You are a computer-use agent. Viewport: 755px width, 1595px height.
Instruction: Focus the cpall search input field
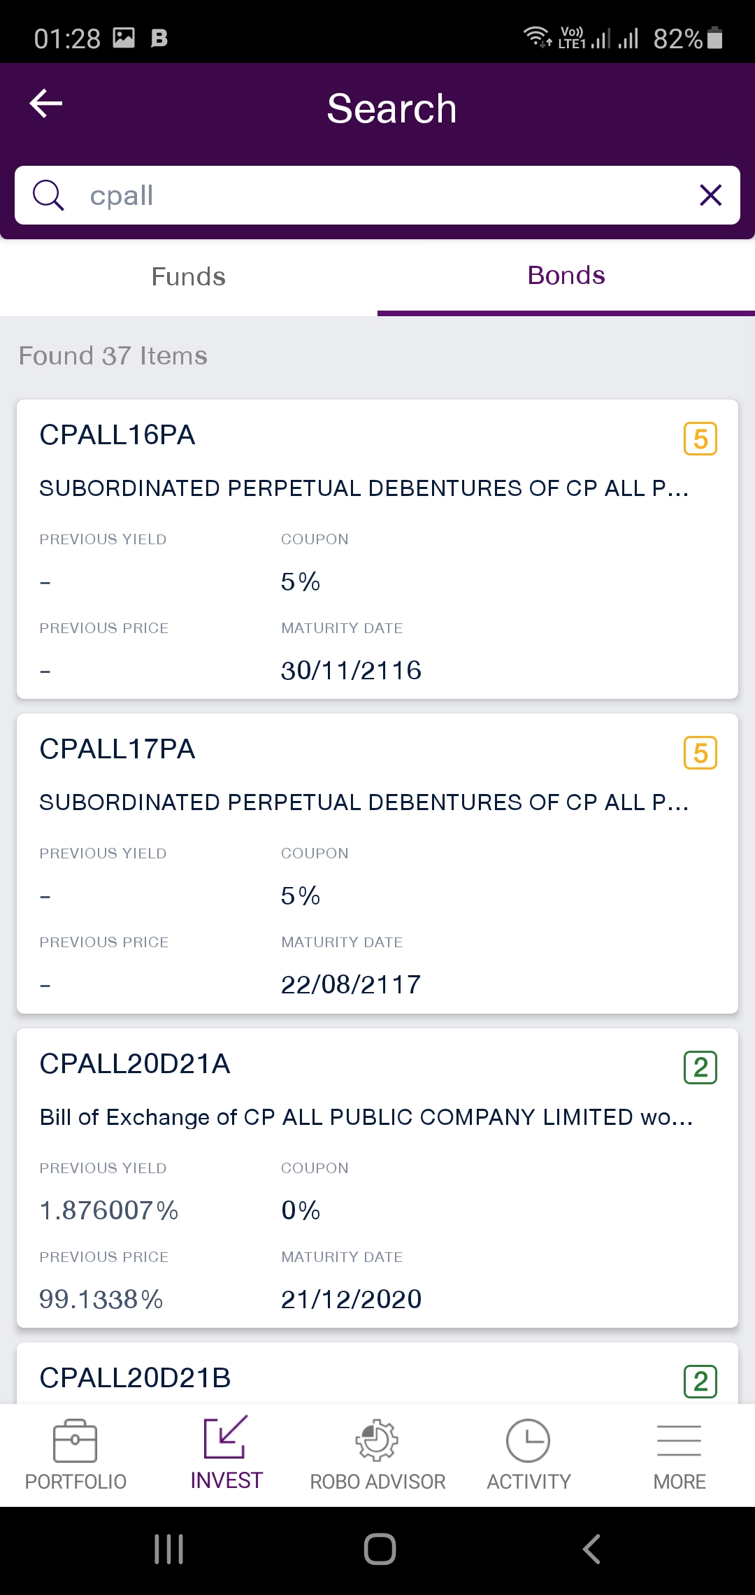click(377, 195)
